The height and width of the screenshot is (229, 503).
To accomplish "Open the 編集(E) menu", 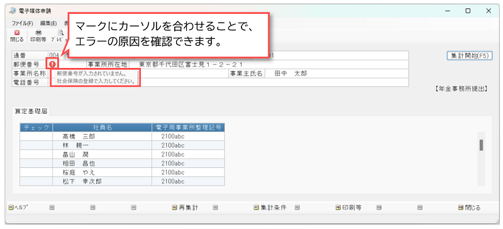I will (48, 23).
